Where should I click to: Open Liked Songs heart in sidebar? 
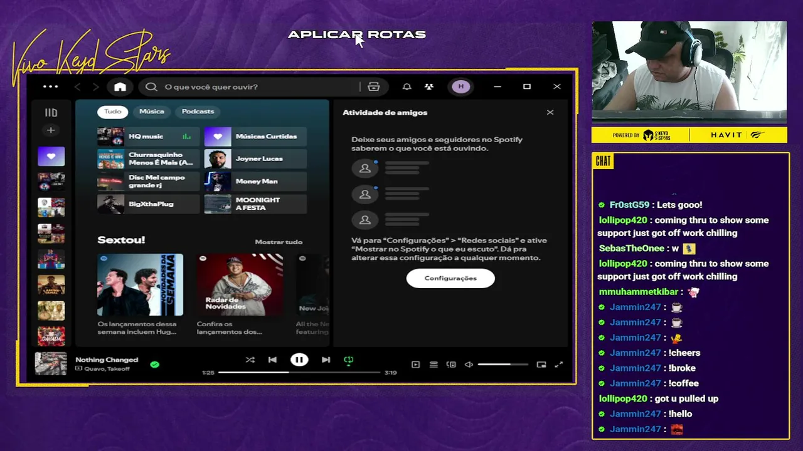tap(51, 156)
